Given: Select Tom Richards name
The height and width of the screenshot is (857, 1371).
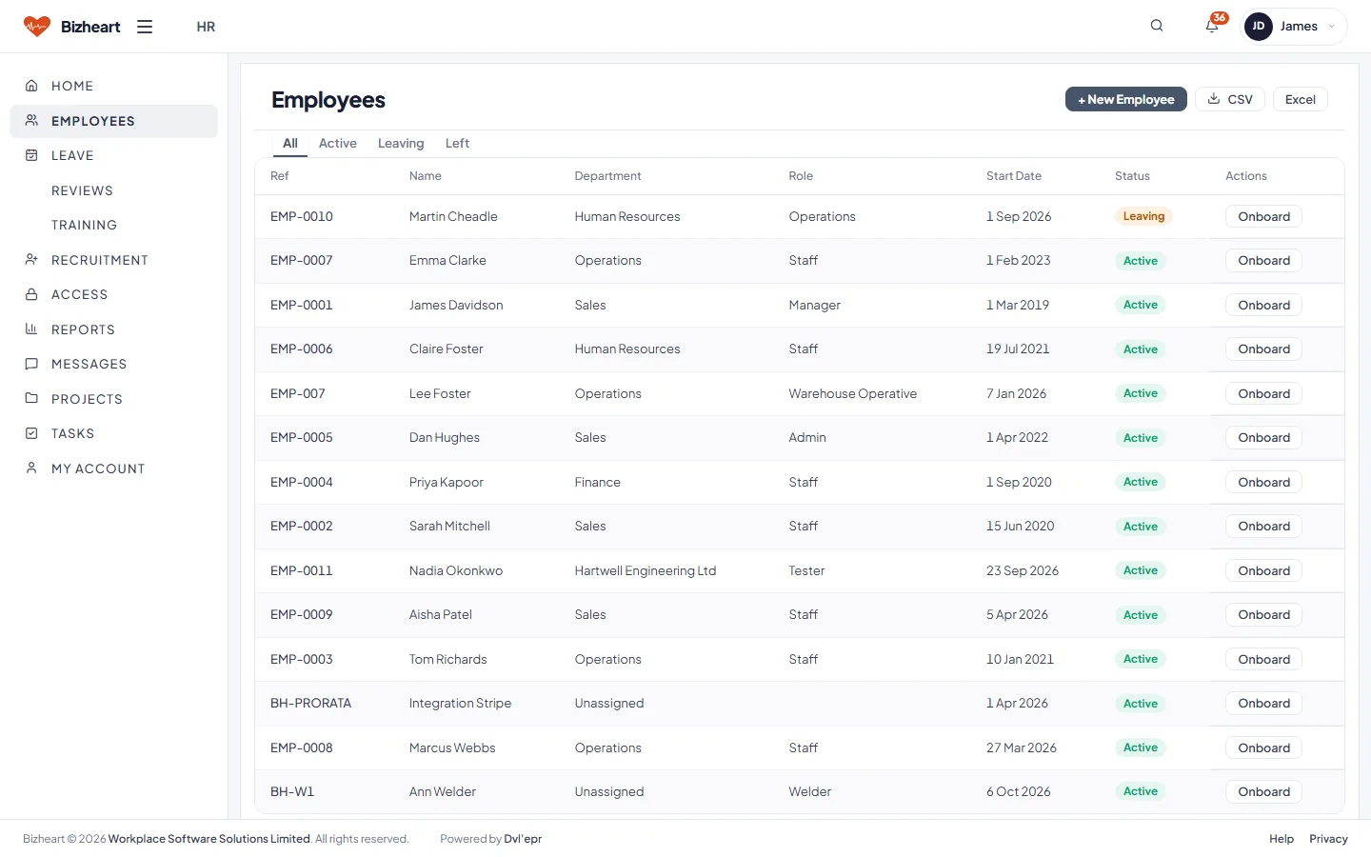Looking at the screenshot, I should click(447, 659).
